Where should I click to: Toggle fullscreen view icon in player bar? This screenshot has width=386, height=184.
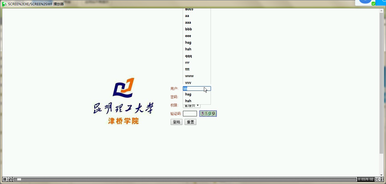tap(377, 179)
